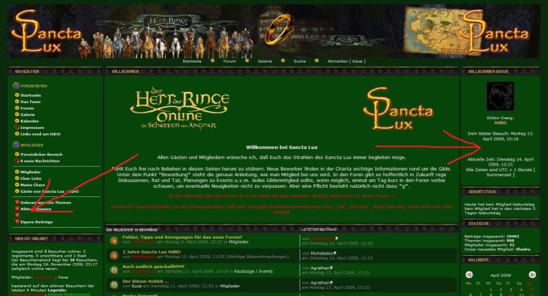Go to next month in calendar
This screenshot has height=296, width=548.
click(533, 274)
